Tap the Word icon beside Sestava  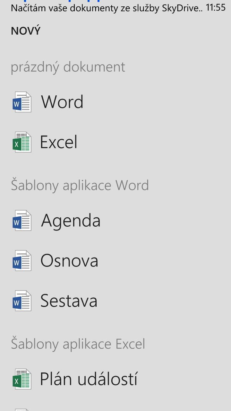pyautogui.click(x=22, y=301)
